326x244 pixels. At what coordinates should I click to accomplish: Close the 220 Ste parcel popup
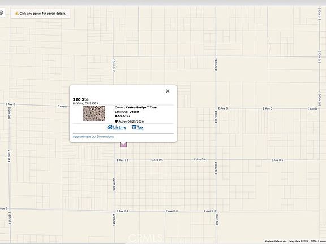pos(168,91)
